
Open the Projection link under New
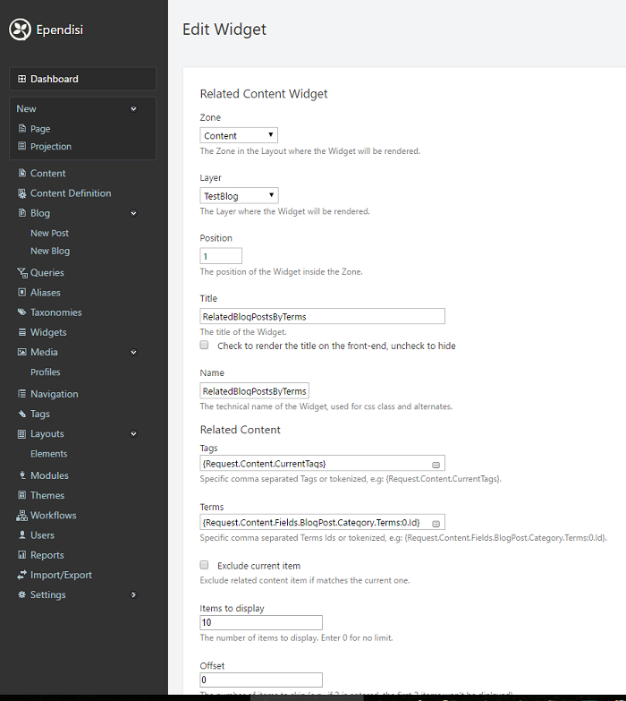[51, 147]
